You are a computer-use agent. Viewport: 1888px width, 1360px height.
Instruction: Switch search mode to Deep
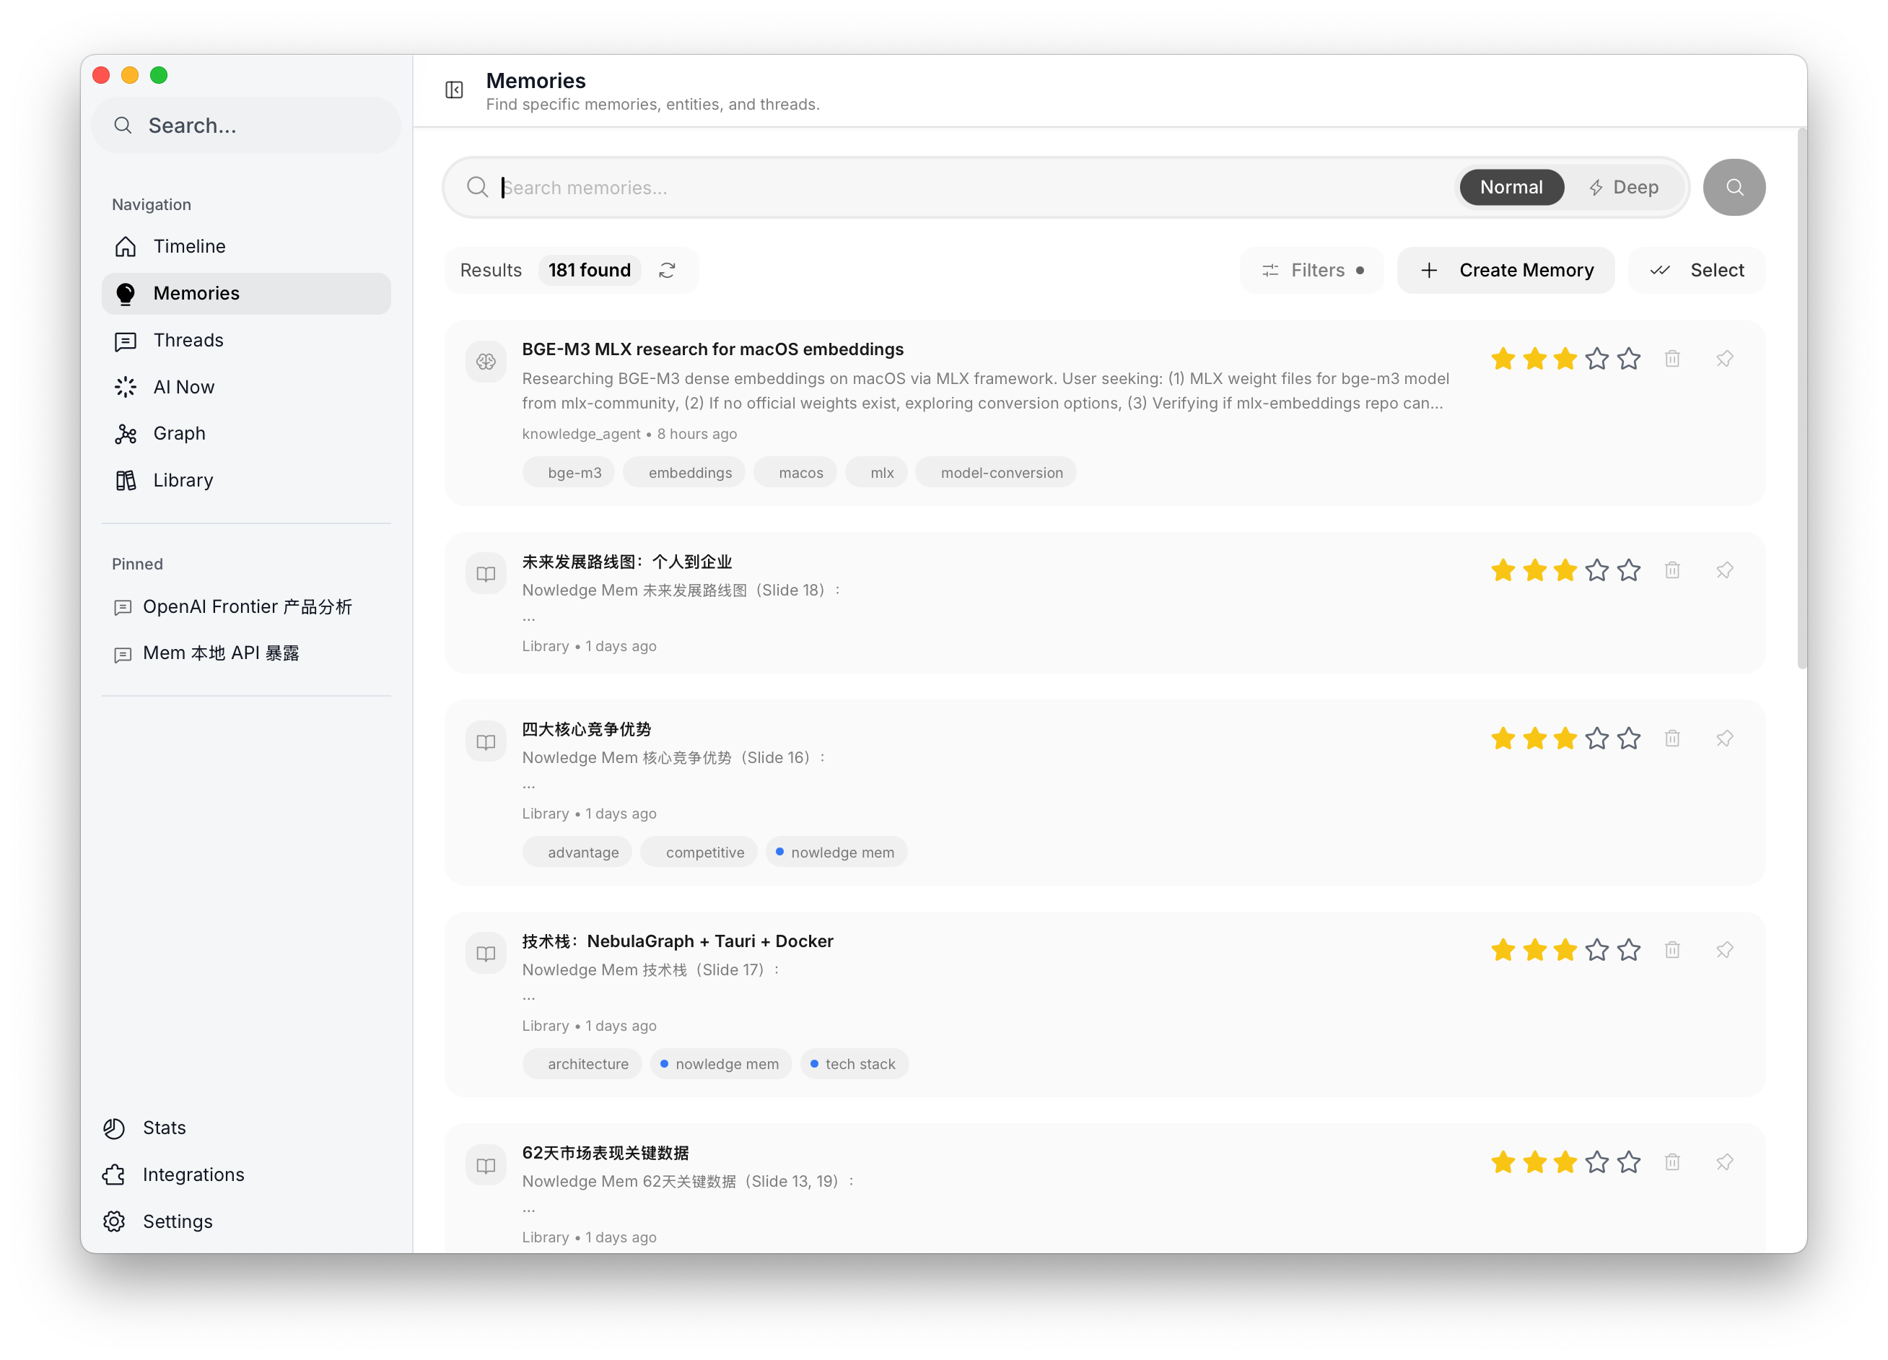coord(1622,188)
